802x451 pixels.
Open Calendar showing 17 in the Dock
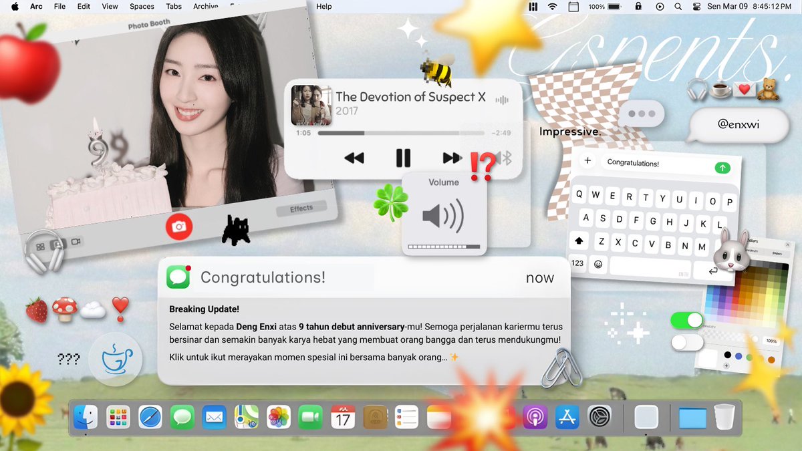pos(343,418)
